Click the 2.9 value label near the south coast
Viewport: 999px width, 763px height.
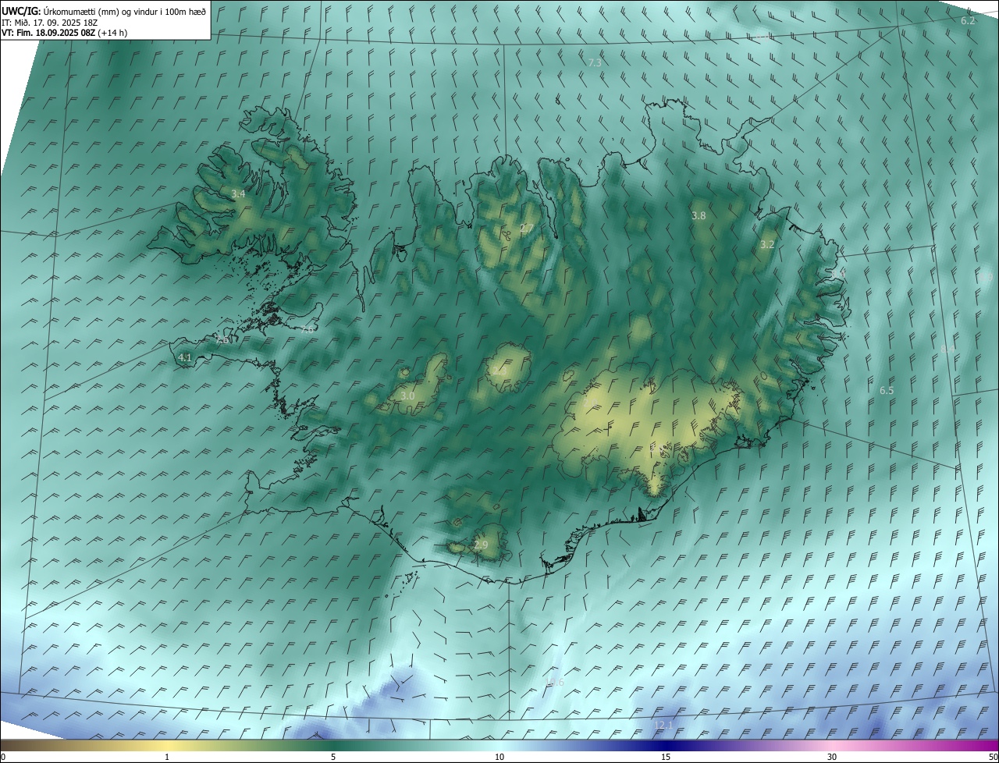pyautogui.click(x=481, y=545)
